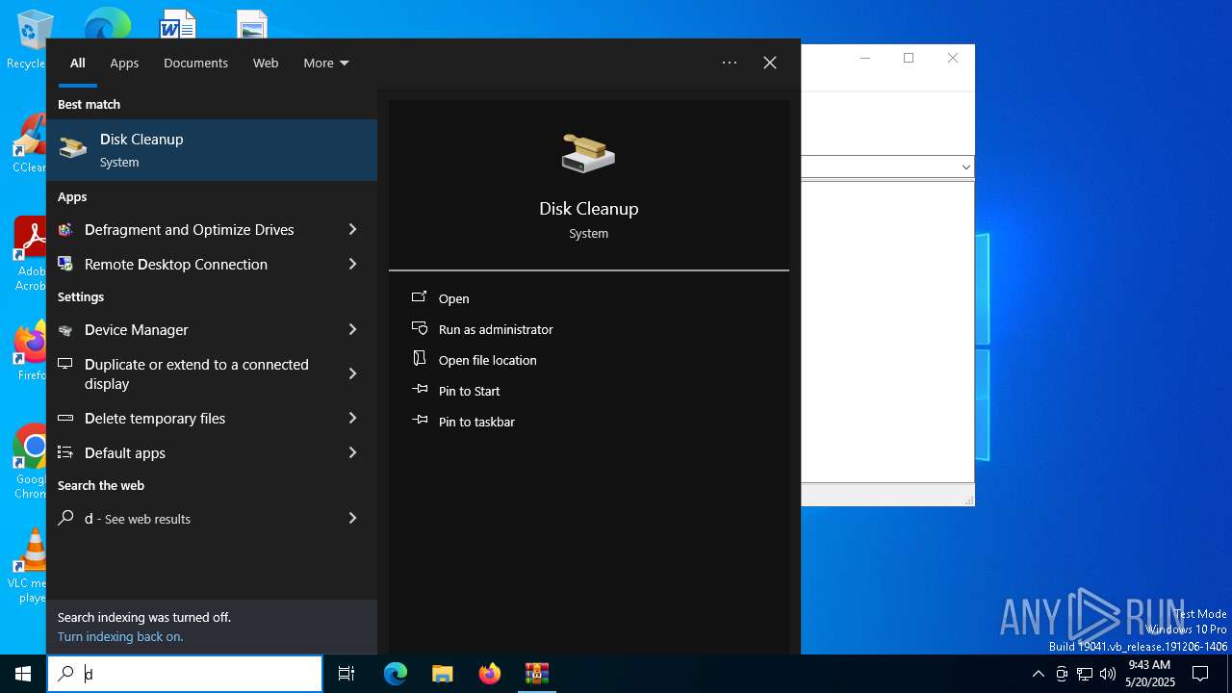Expand Delete temporary files arrow
The height and width of the screenshot is (693, 1232).
(352, 418)
